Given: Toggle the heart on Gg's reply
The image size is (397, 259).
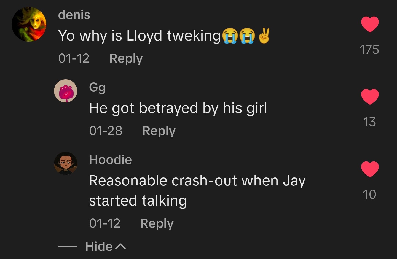Looking at the screenshot, I should [x=370, y=97].
